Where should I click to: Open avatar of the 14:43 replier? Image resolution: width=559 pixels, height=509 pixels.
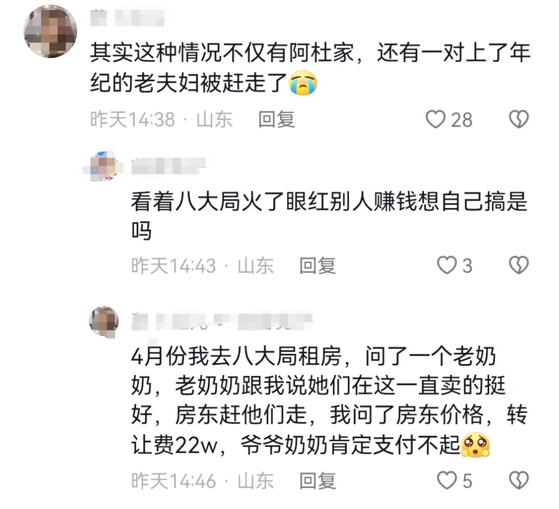104,166
